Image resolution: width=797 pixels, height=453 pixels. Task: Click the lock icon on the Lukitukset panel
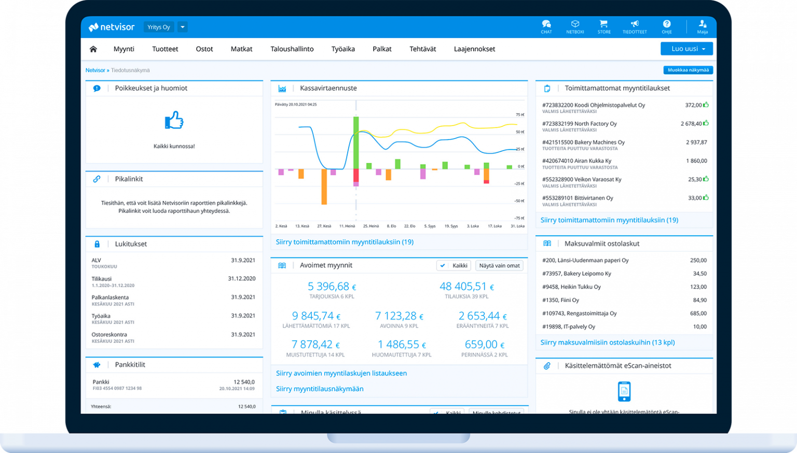coord(97,244)
